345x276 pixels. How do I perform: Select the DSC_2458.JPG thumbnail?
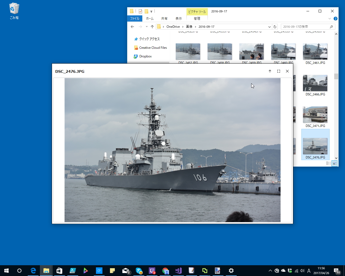click(x=220, y=51)
